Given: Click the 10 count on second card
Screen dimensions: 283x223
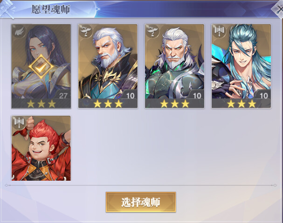Looking at the screenshot, I should tap(130, 96).
